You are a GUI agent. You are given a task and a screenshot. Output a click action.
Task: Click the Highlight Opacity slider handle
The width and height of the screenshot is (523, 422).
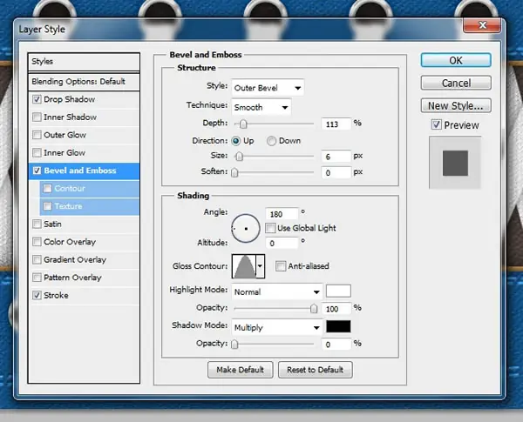pos(314,308)
